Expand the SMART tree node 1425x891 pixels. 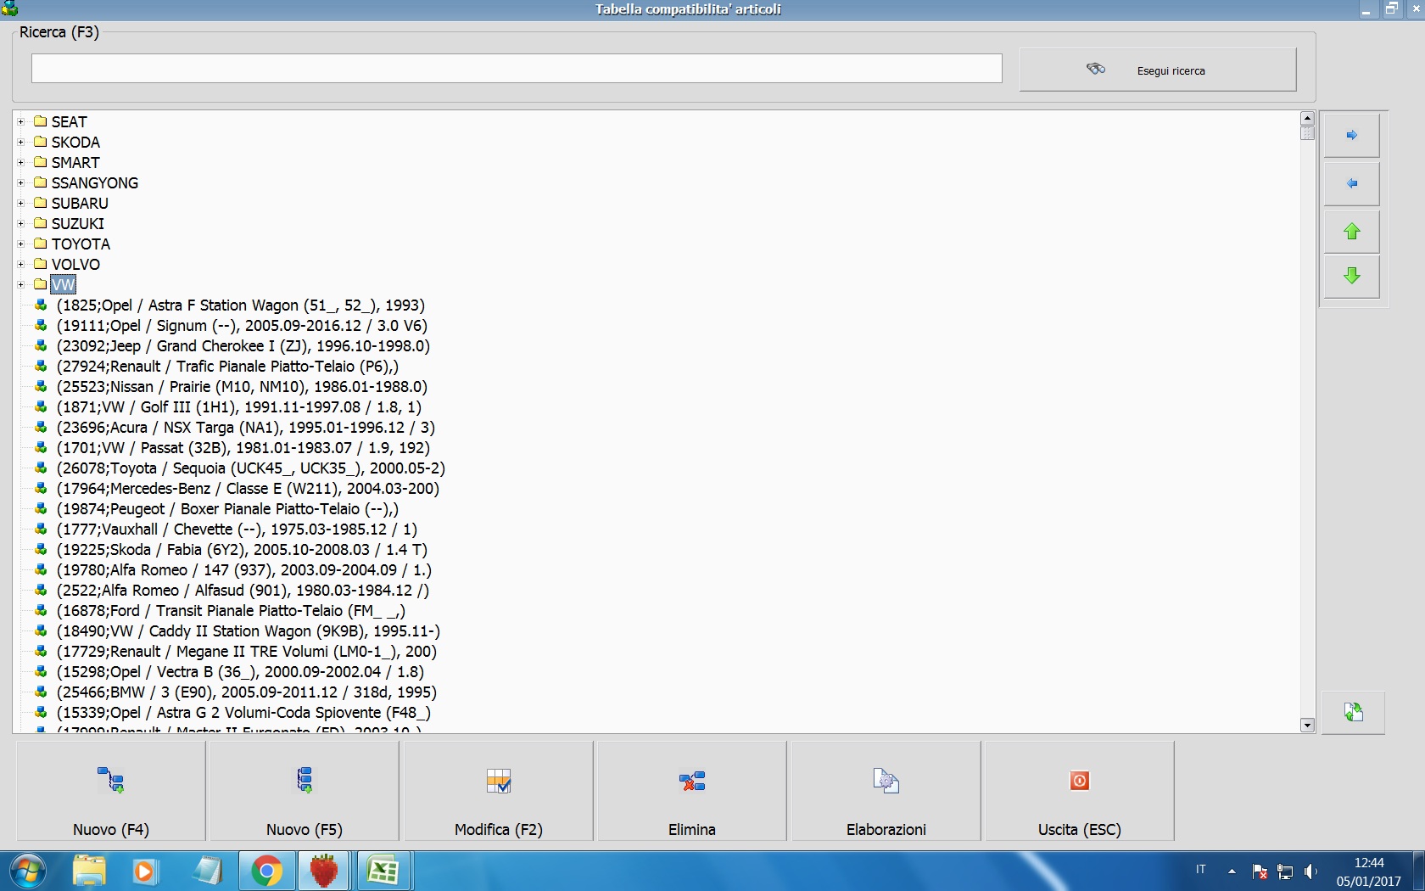click(21, 162)
